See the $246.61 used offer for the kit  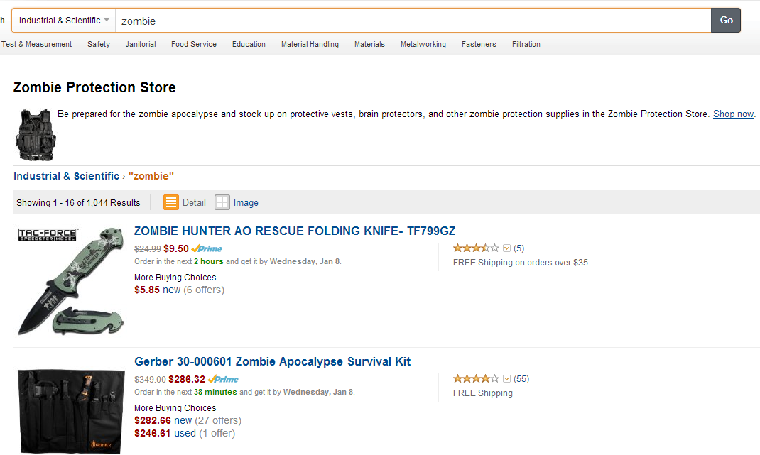pos(185,433)
